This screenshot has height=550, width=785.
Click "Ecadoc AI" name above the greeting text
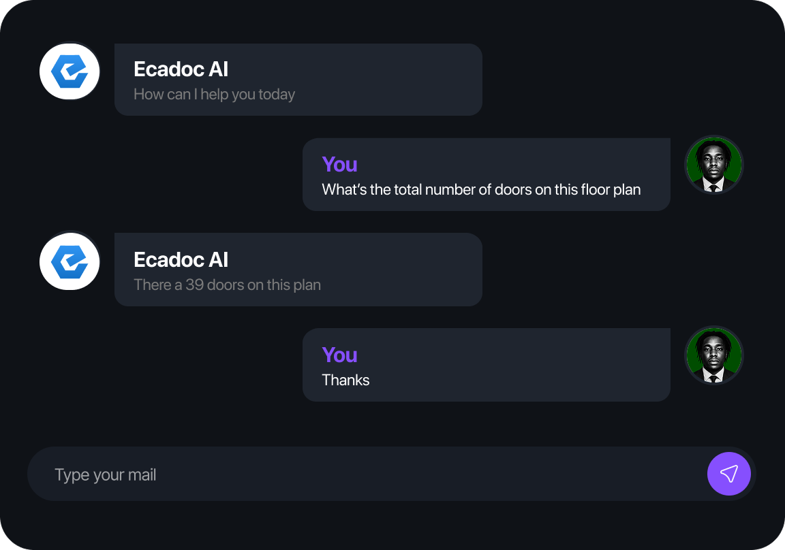181,69
